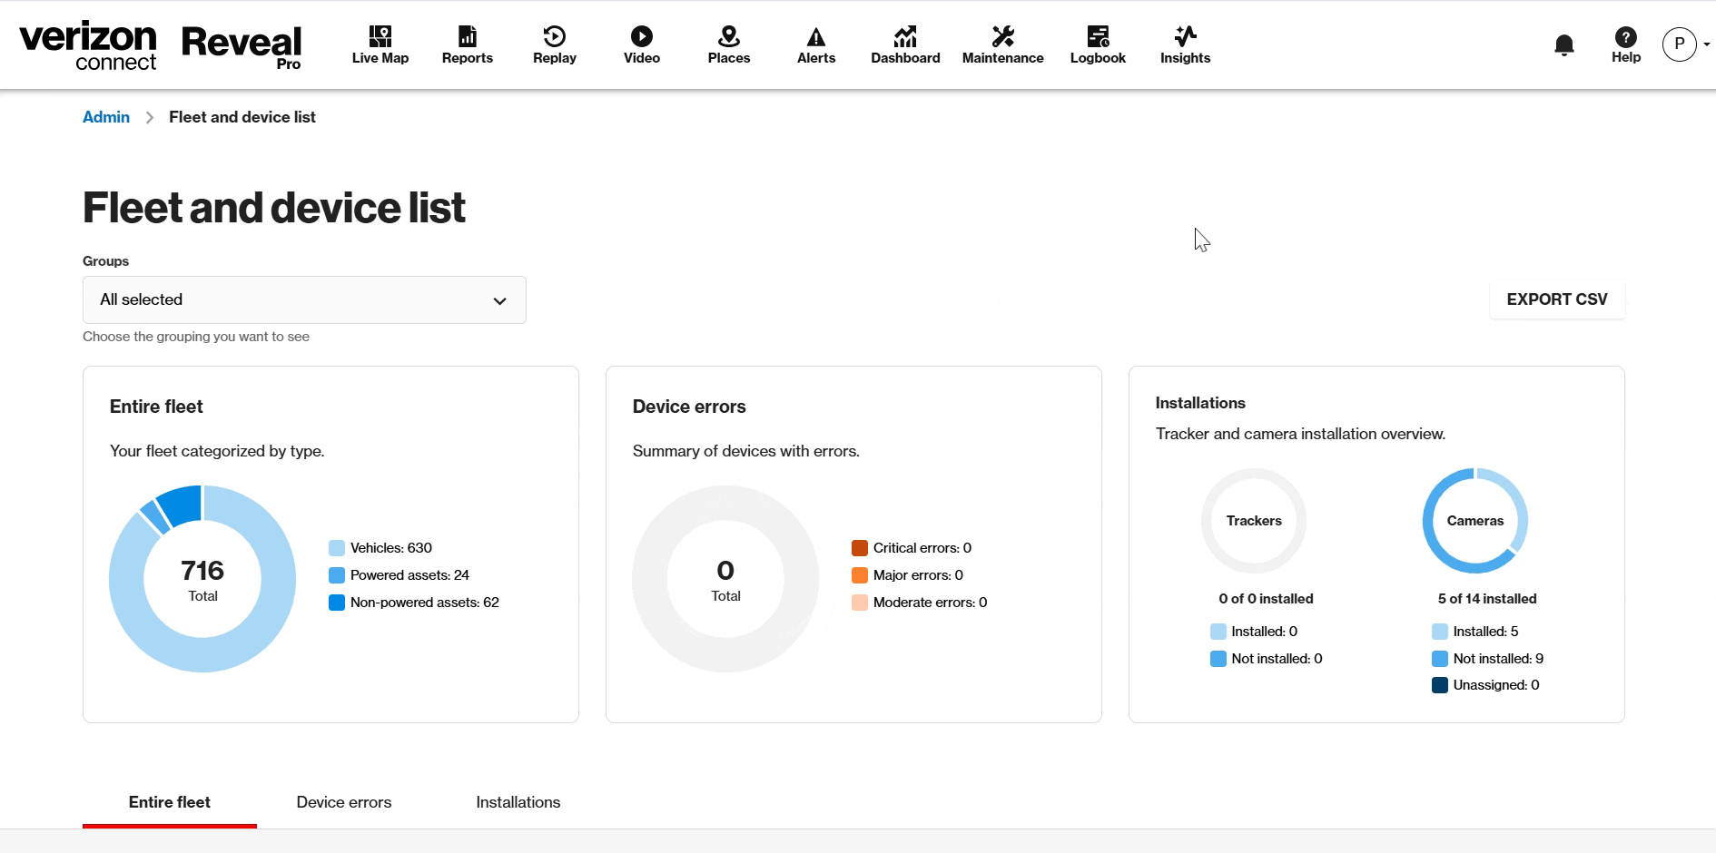The height and width of the screenshot is (853, 1716).
Task: Open the Help question mark icon
Action: coord(1626,37)
